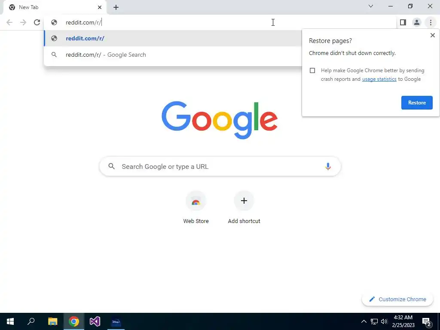
Task: Open Chrome three-dot menu
Action: 431,22
